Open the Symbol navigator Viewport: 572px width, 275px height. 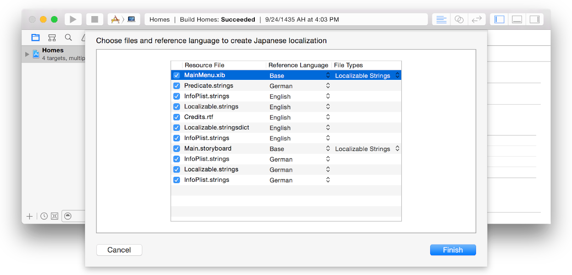pos(52,37)
